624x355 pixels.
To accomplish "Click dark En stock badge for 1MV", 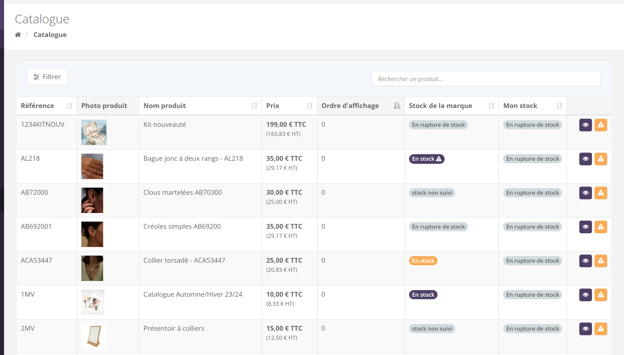I will click(x=423, y=295).
